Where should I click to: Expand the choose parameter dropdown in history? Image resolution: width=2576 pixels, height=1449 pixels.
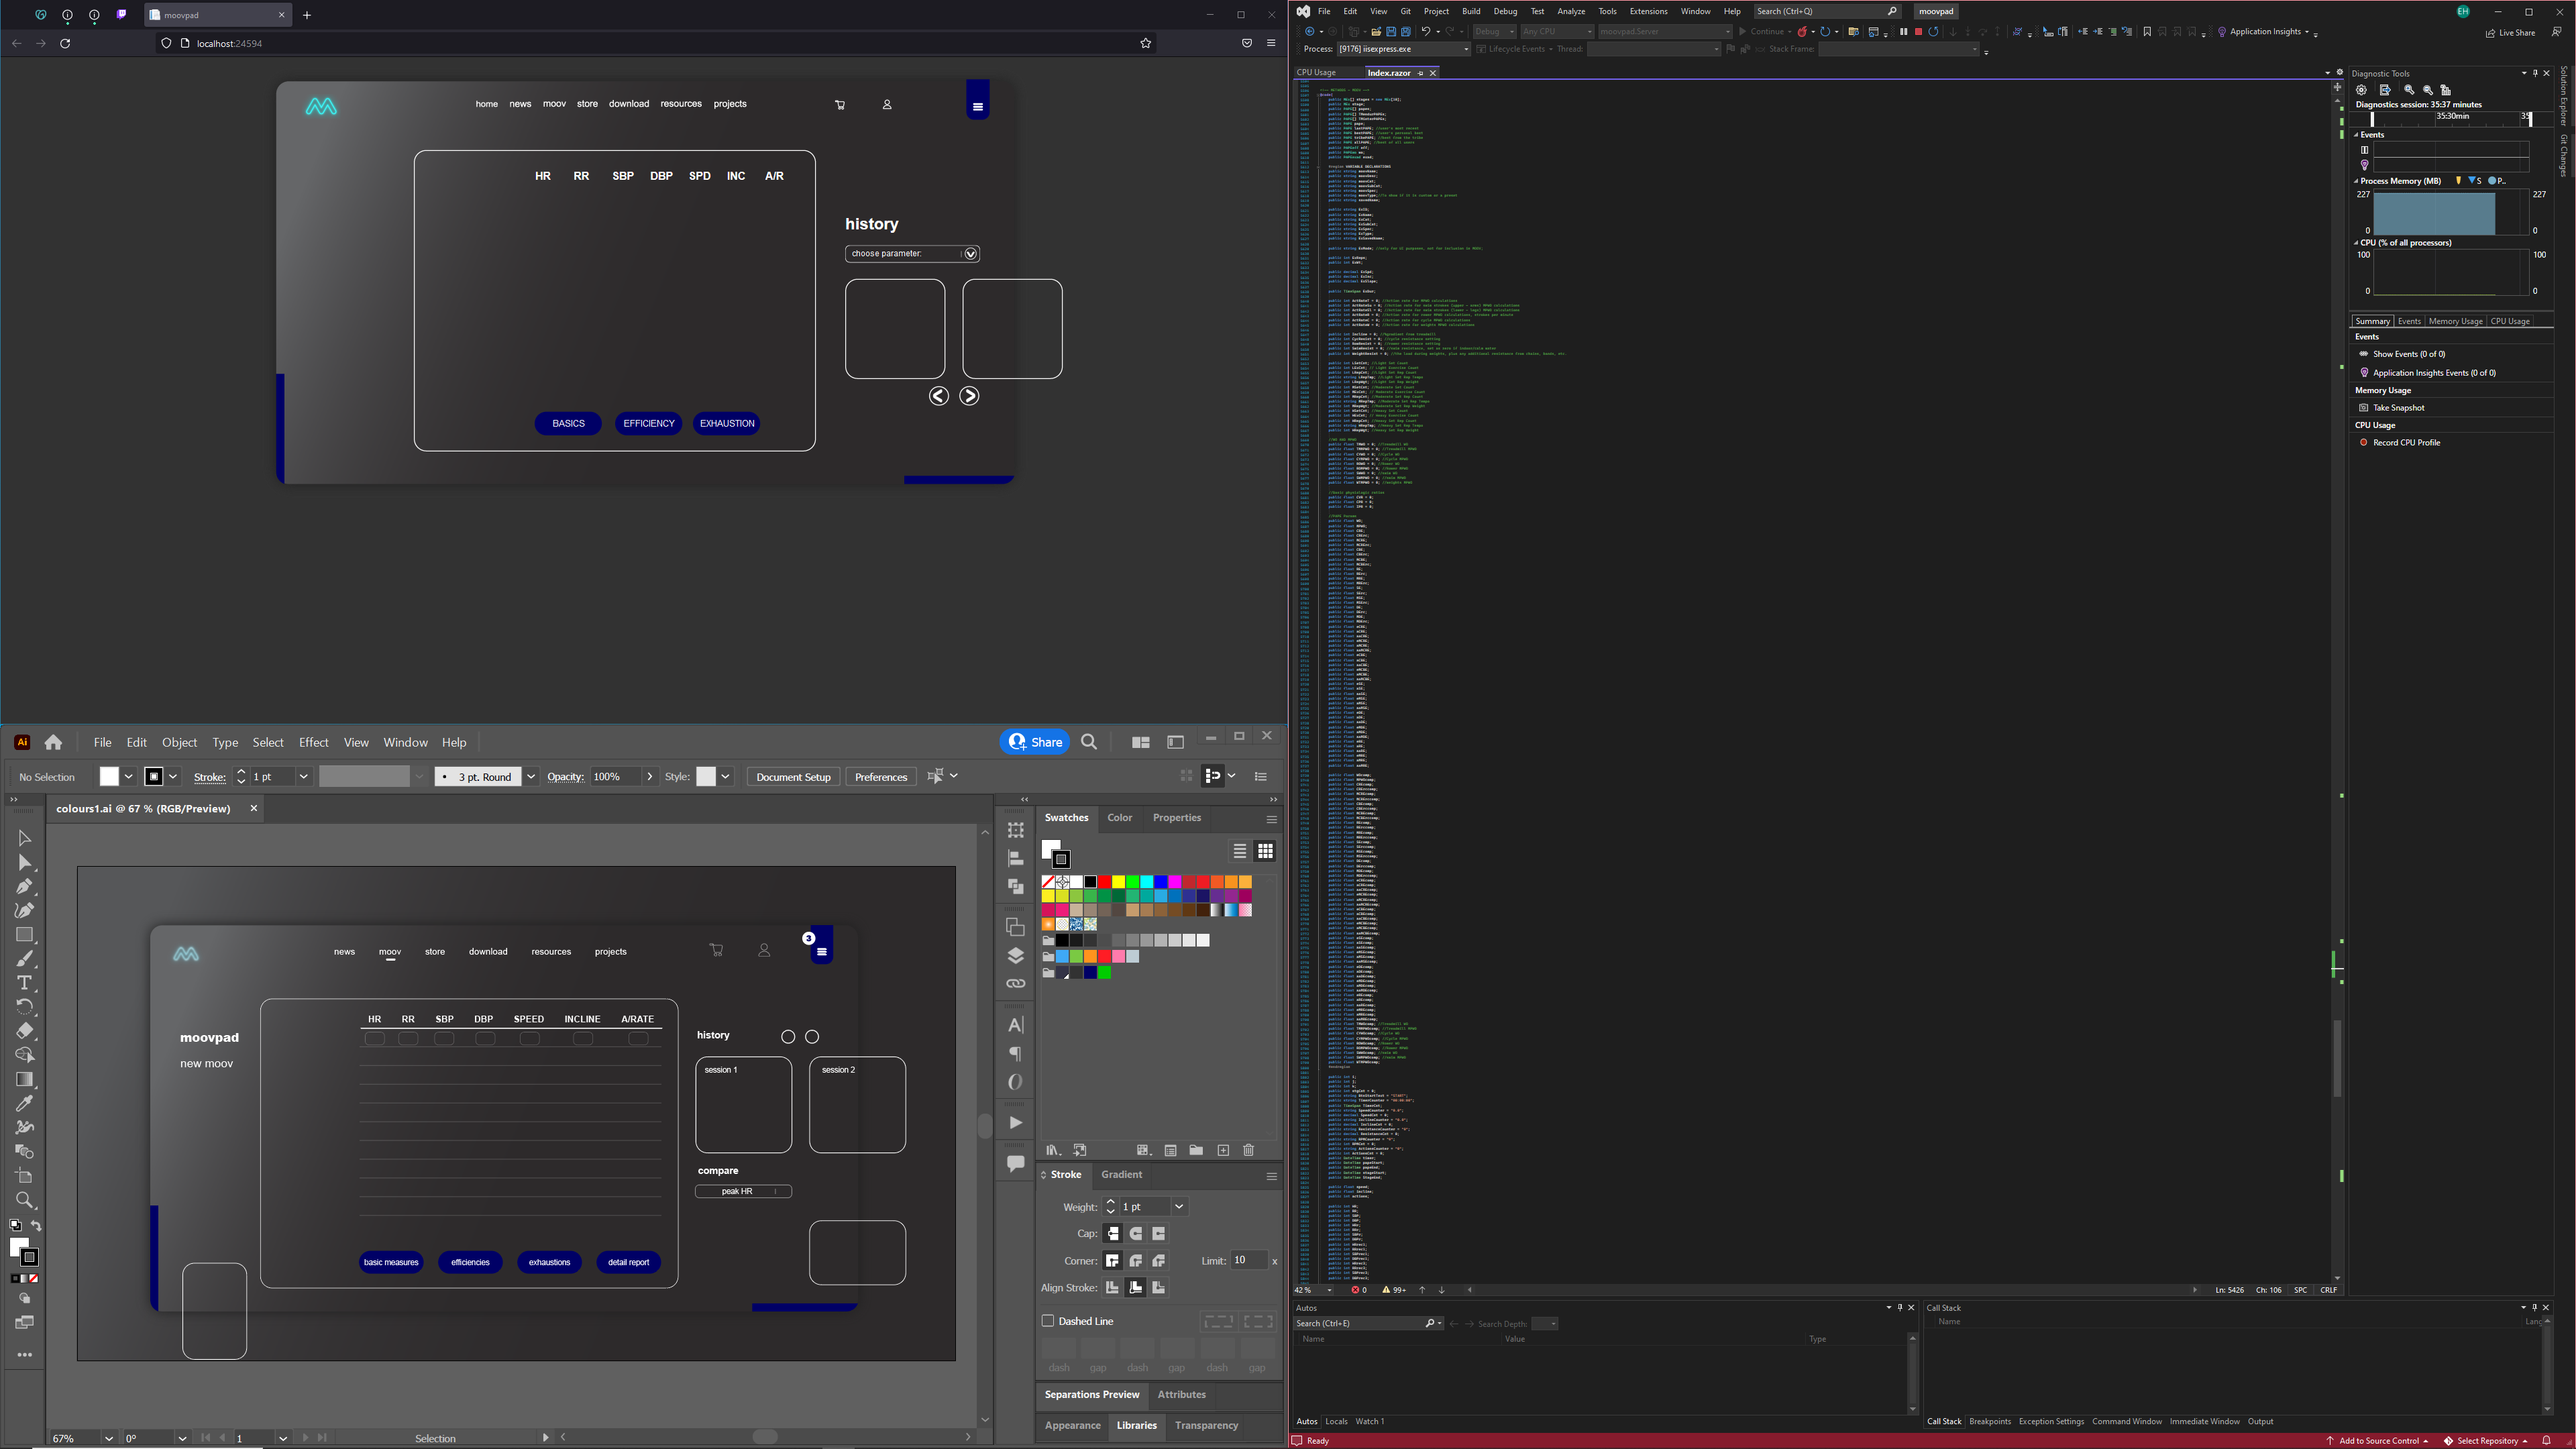[969, 252]
